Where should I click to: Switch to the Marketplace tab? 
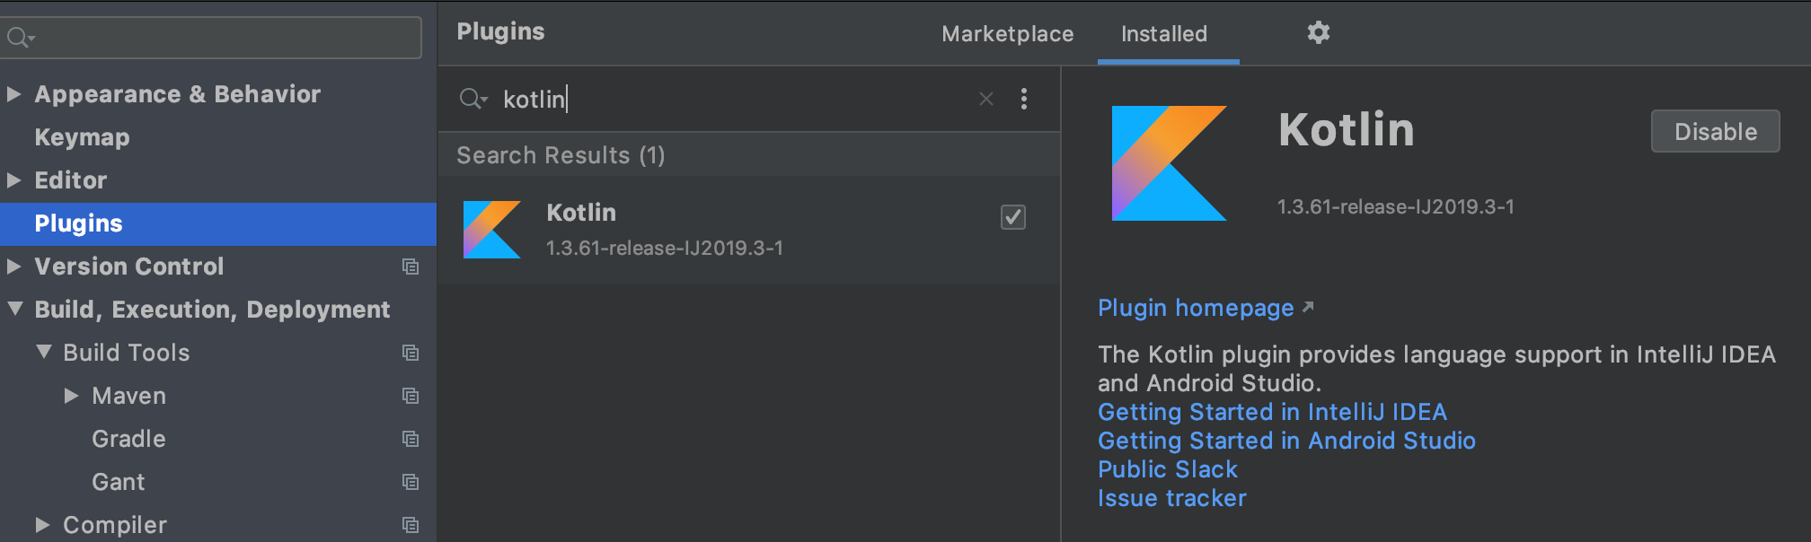point(1007,34)
